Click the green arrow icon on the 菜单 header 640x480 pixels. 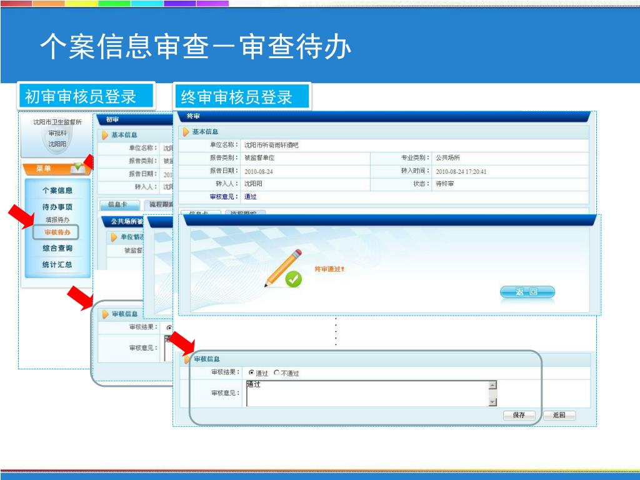(x=77, y=167)
